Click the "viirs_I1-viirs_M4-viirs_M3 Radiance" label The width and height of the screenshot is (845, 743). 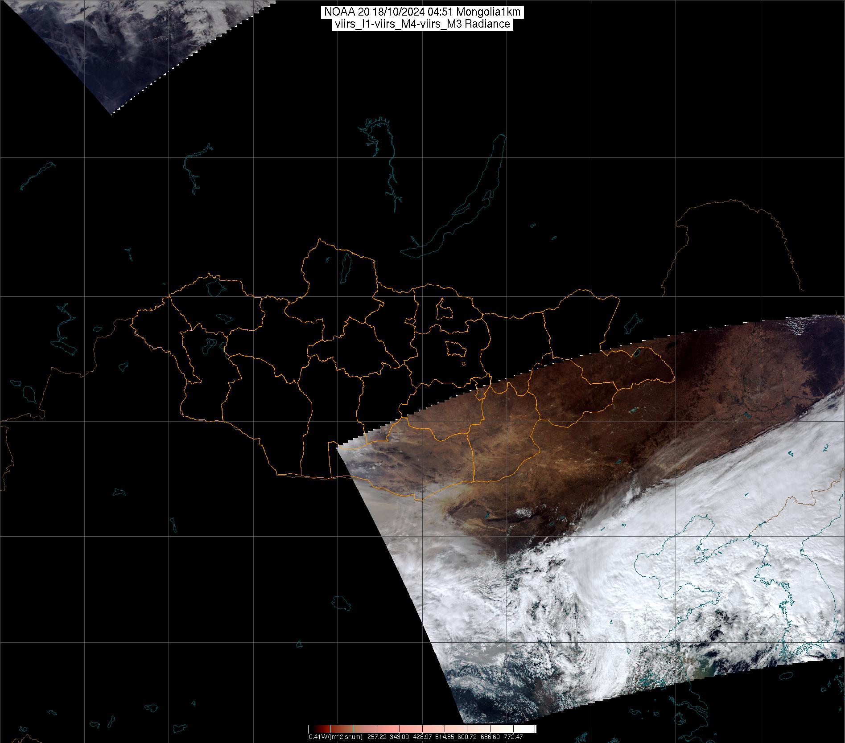click(422, 24)
